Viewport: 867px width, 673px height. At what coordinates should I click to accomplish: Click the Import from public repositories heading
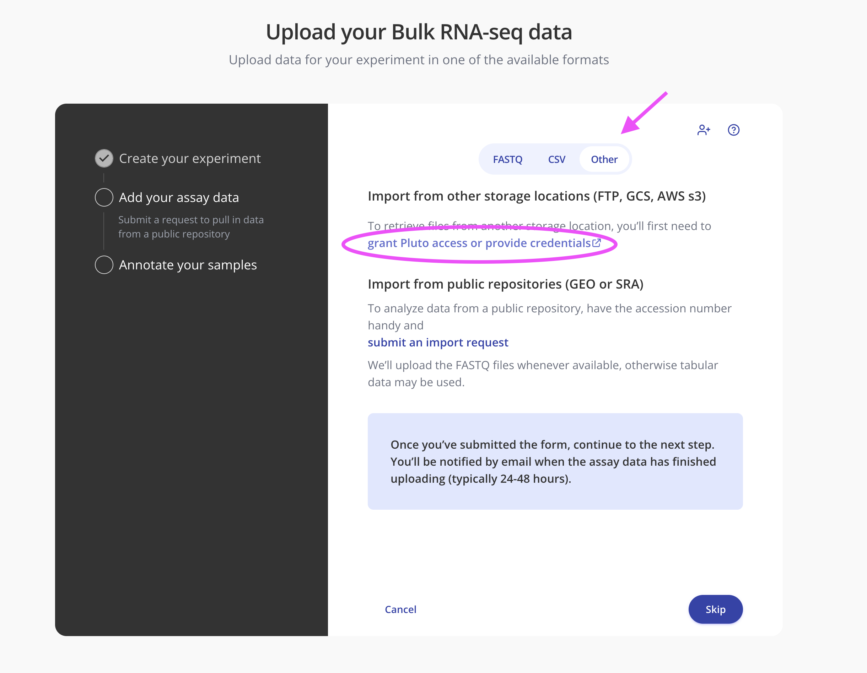tap(505, 284)
